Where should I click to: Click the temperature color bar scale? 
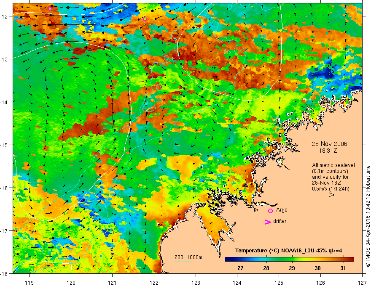(289, 260)
